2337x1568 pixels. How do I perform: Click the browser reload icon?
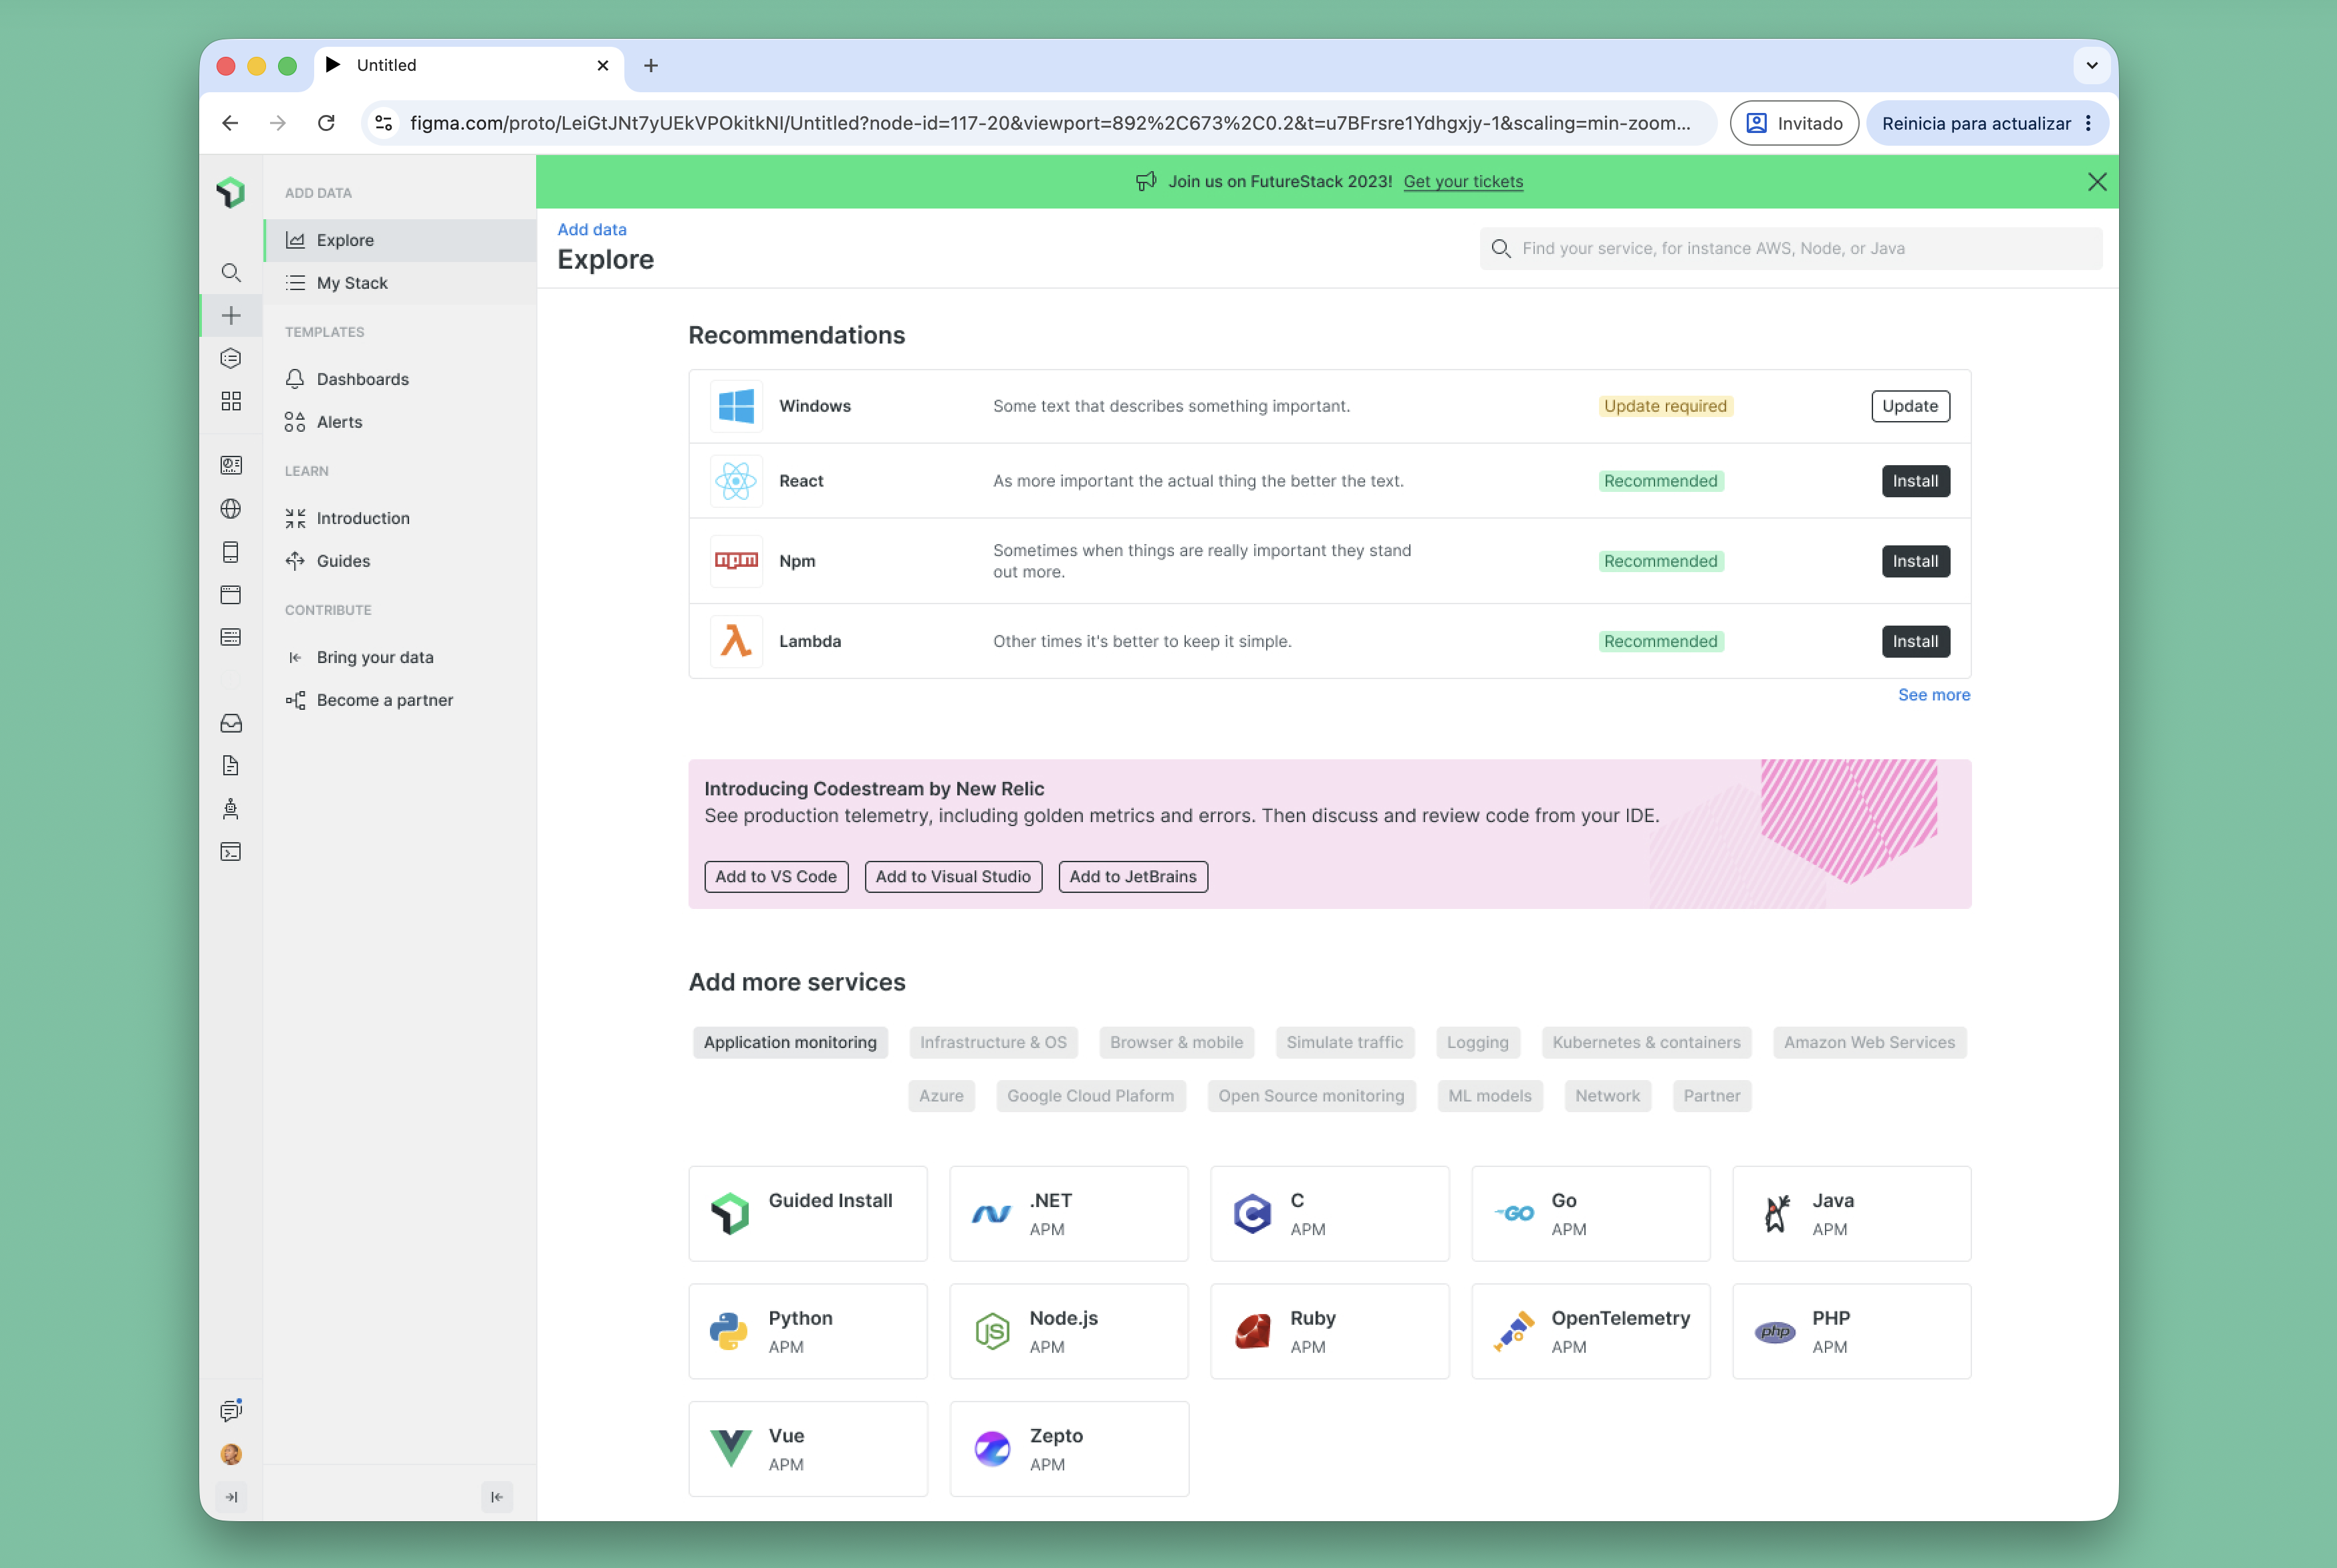326,123
